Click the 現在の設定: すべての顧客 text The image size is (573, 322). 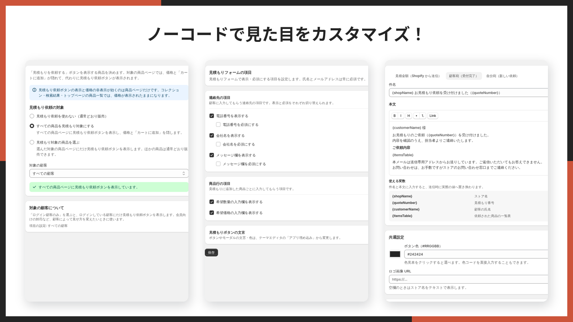(48, 226)
